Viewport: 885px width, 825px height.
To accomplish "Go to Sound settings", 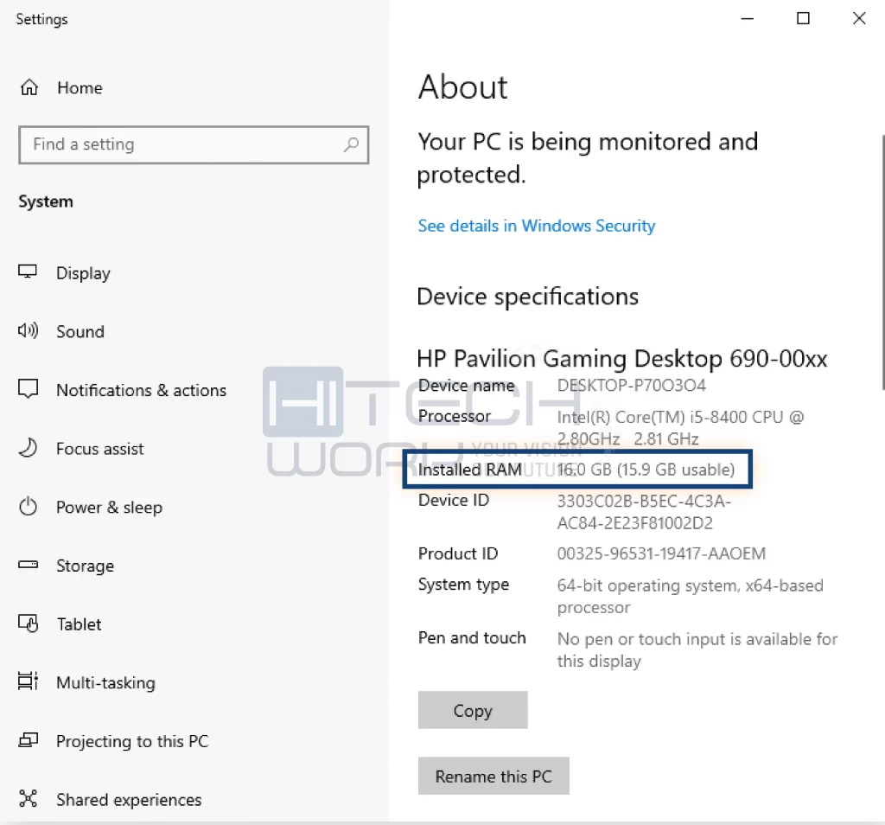I will [x=80, y=331].
